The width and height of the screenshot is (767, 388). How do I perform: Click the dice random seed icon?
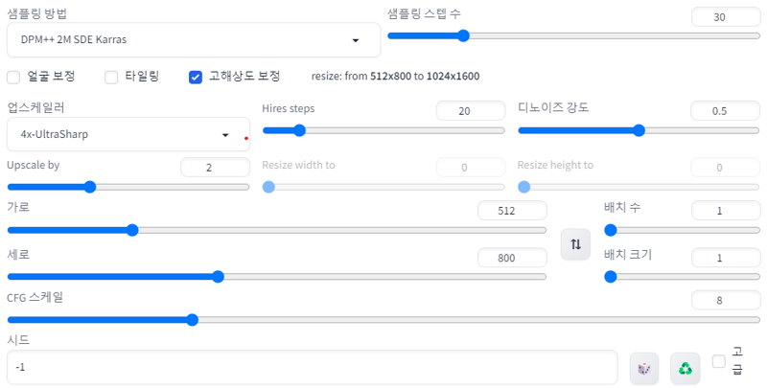click(644, 368)
